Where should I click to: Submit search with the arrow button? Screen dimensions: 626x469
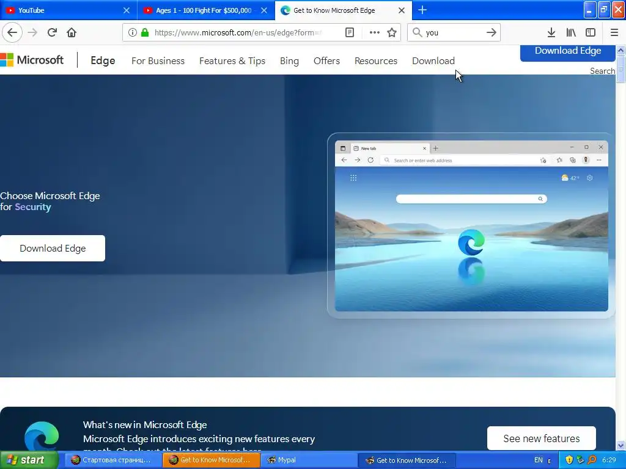tap(491, 32)
